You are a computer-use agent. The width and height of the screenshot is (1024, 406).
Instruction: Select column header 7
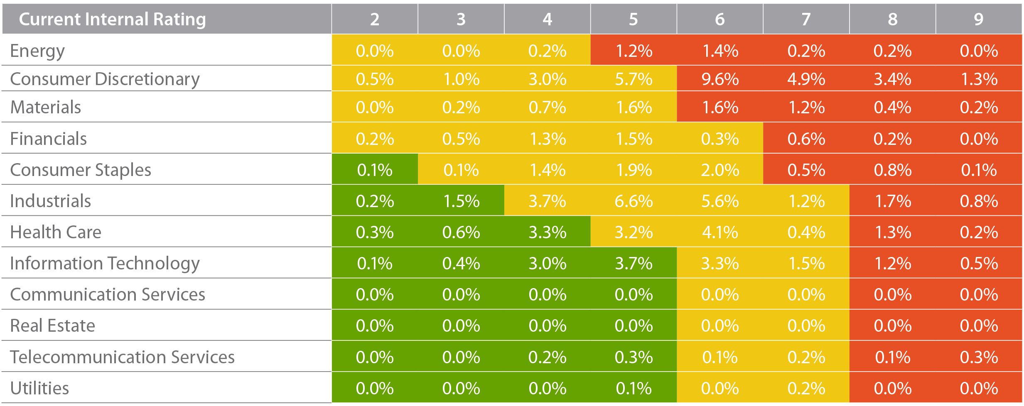point(806,19)
